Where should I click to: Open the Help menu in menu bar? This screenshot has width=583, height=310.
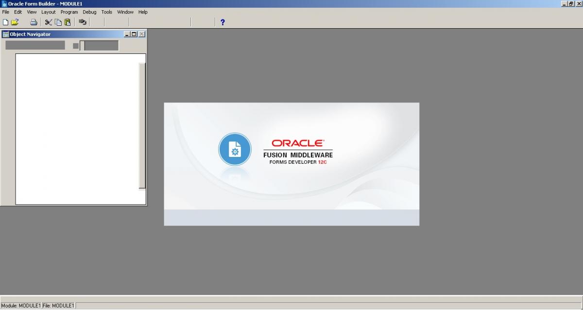click(143, 12)
